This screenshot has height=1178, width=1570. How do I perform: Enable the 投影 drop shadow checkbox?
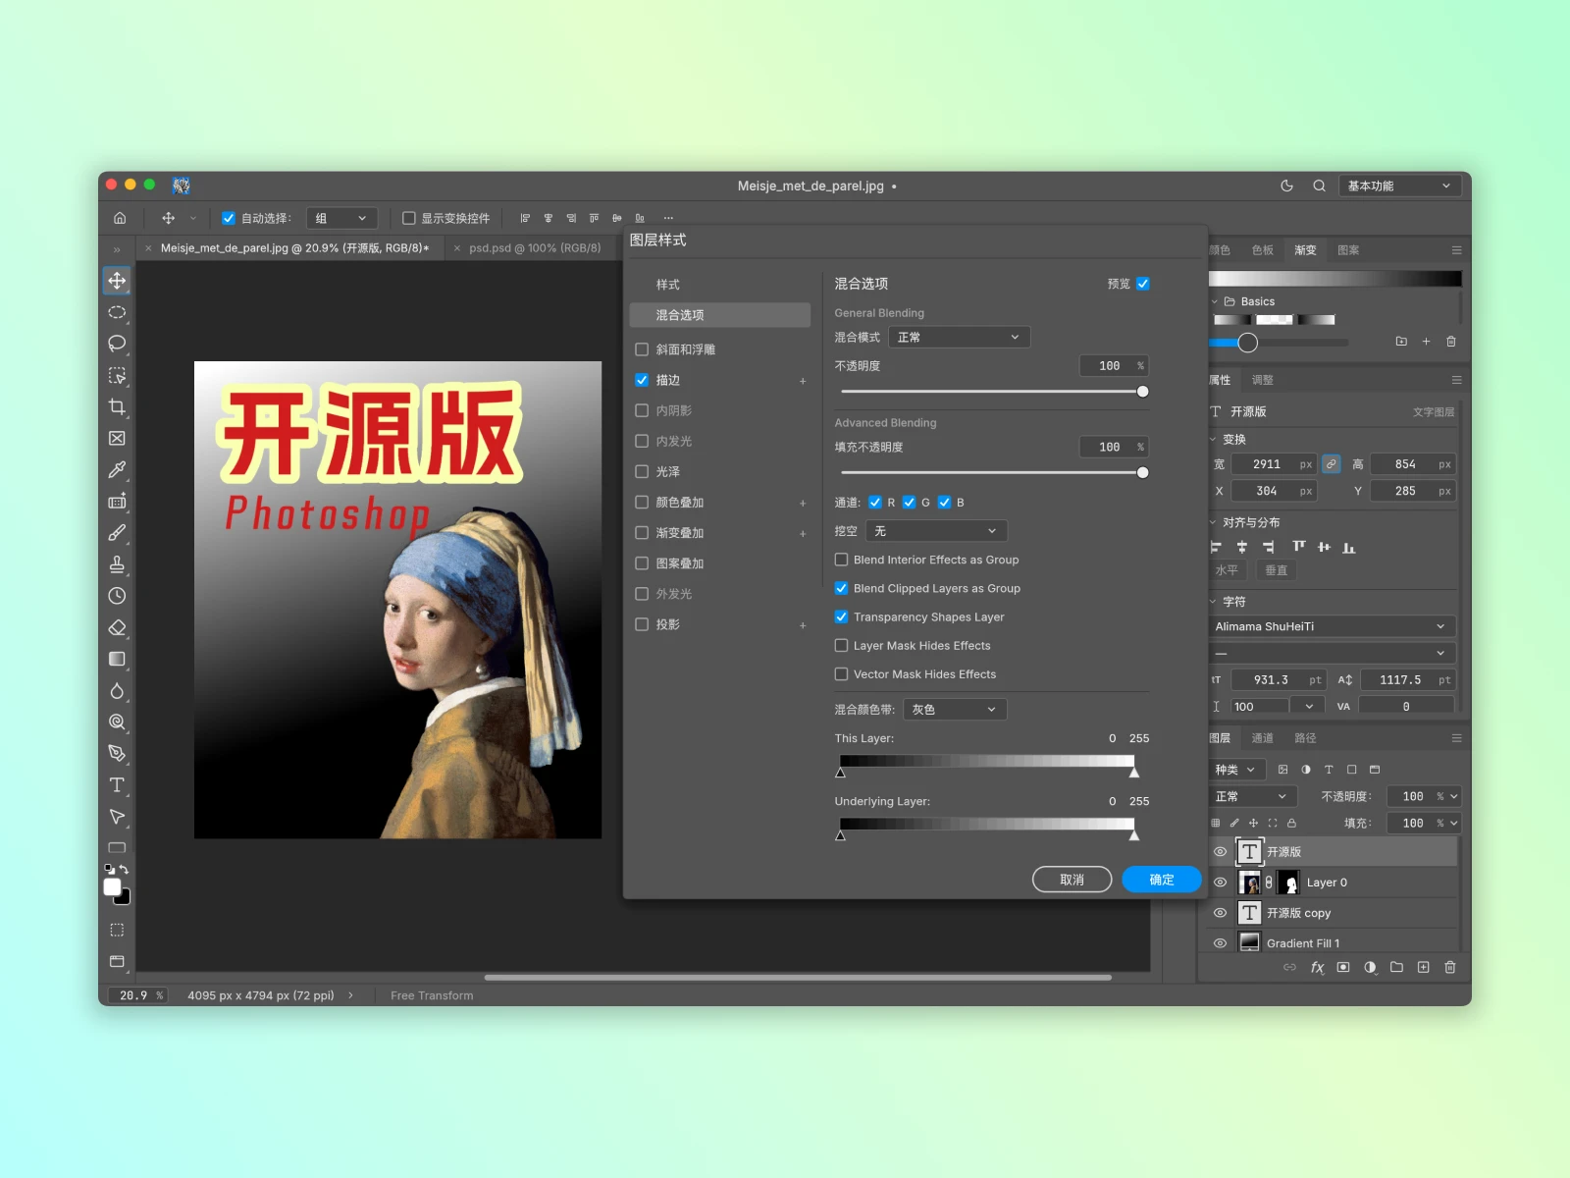click(x=642, y=624)
